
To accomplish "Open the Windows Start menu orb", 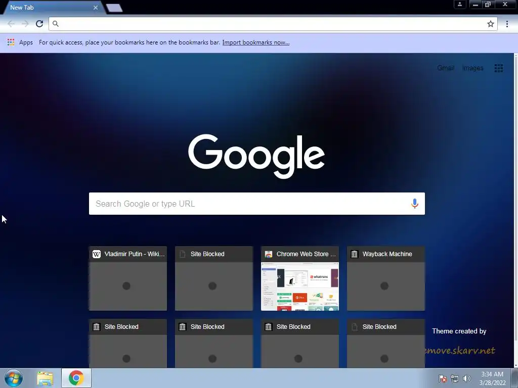I will [14, 378].
